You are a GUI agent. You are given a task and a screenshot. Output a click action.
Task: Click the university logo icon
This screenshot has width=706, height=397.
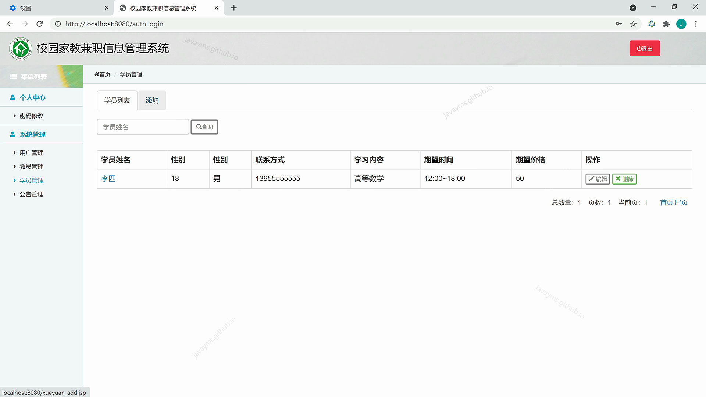[x=21, y=49]
